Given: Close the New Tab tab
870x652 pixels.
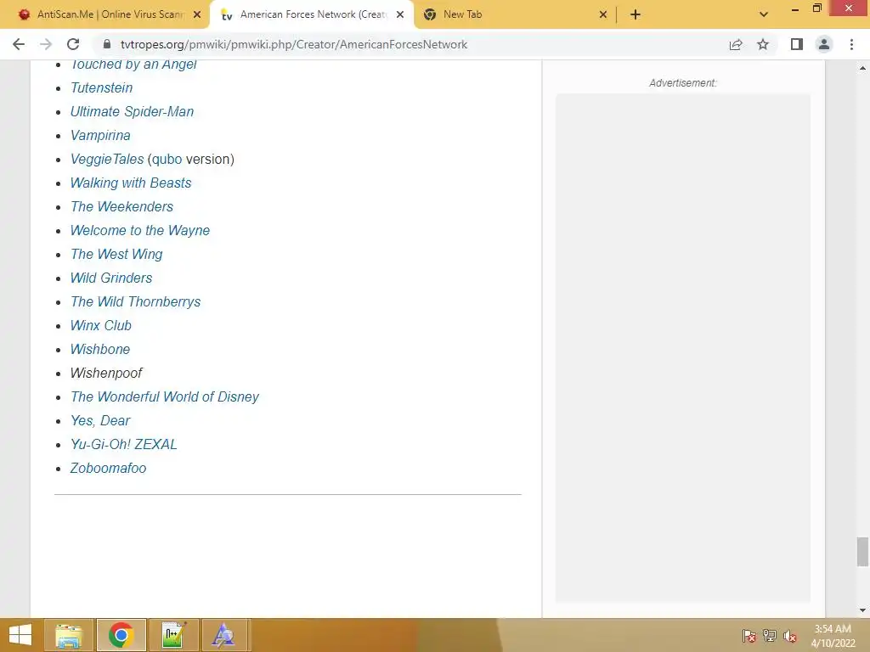Looking at the screenshot, I should pyautogui.click(x=603, y=14).
